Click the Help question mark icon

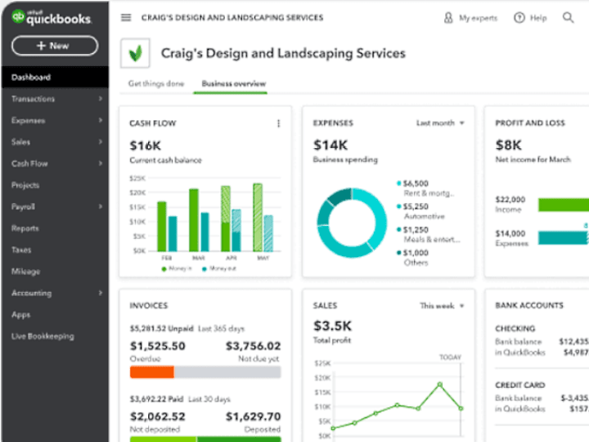point(519,18)
